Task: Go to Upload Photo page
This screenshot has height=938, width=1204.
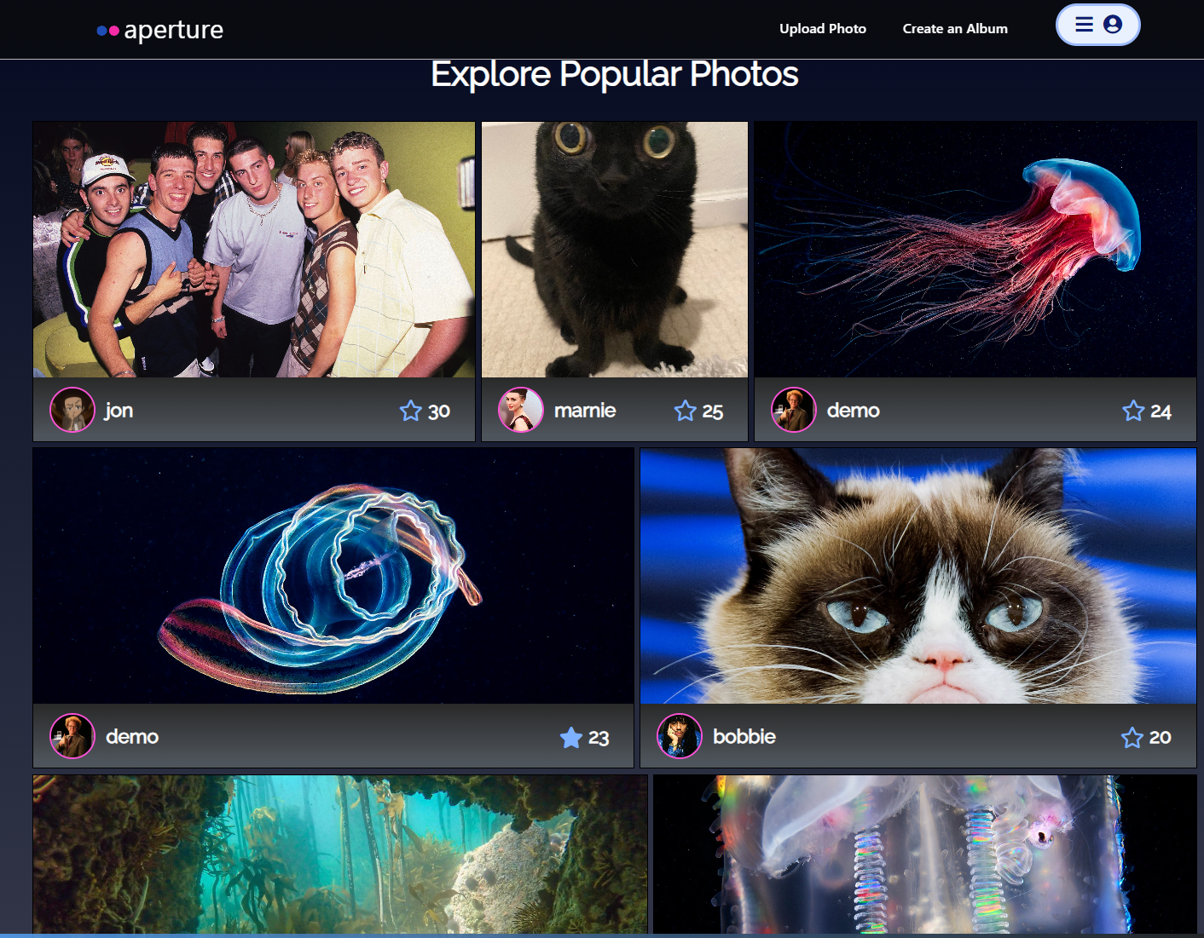Action: point(822,29)
